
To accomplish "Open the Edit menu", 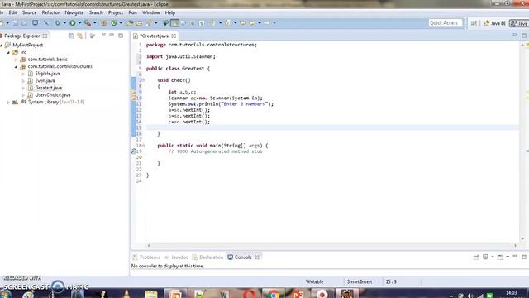I will tap(13, 12).
